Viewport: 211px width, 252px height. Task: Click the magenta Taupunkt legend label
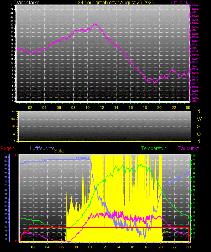(188, 148)
